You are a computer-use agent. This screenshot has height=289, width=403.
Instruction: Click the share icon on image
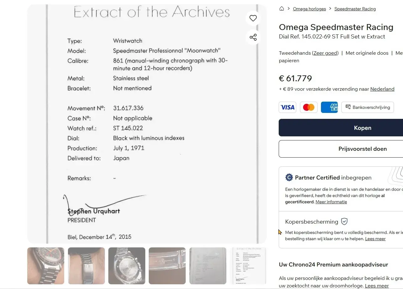click(x=253, y=37)
